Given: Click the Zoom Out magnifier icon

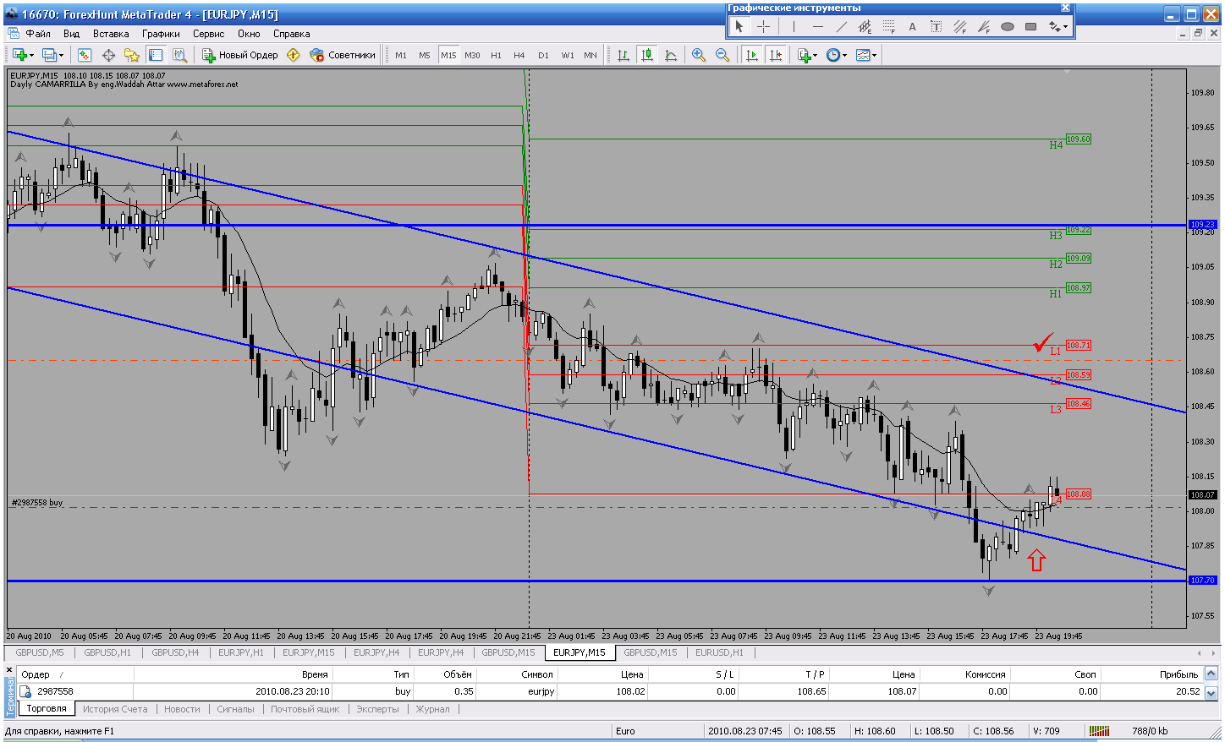Looking at the screenshot, I should pyautogui.click(x=722, y=55).
